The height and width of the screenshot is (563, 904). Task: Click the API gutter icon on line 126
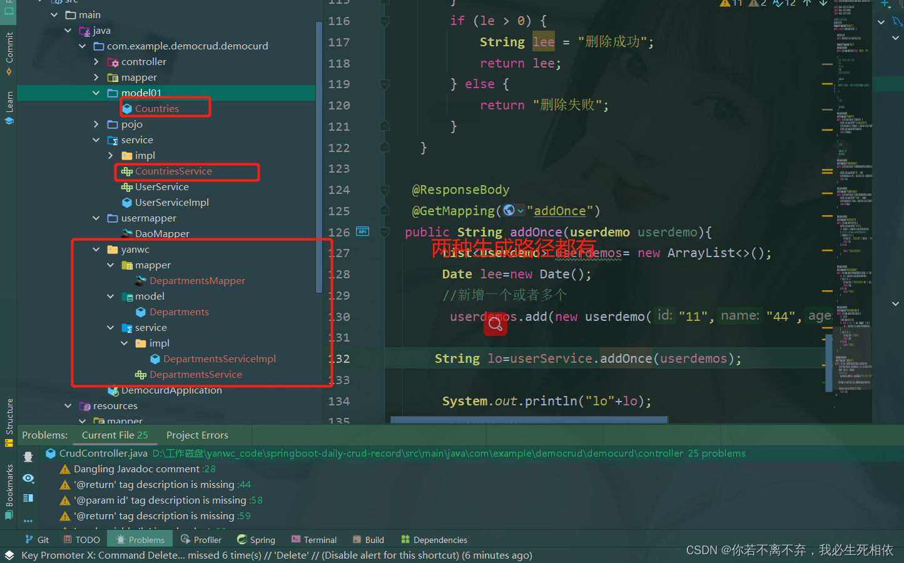[x=362, y=231]
